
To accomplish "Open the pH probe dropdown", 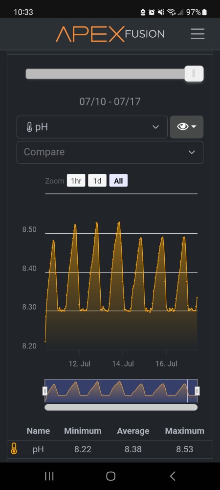I will click(92, 127).
